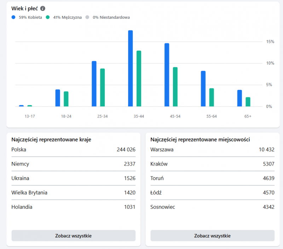Select the Warszawa row in cities
The image size is (283, 249).
click(212, 150)
